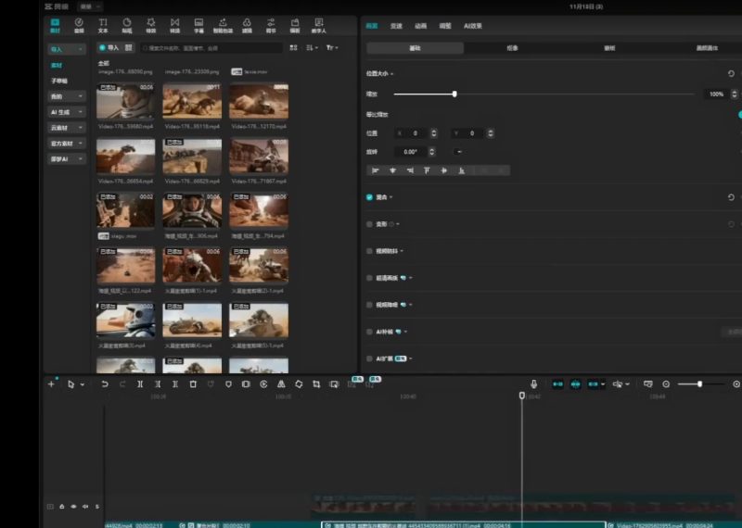Enable the AI frame interpolation (AI补帧) checkbox

pyautogui.click(x=369, y=332)
